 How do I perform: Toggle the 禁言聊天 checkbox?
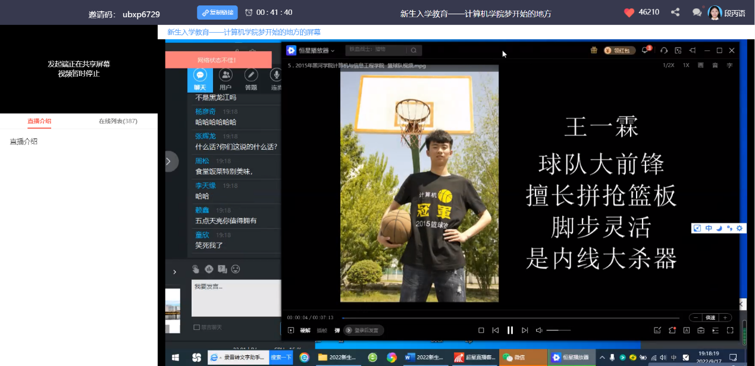coord(197,327)
